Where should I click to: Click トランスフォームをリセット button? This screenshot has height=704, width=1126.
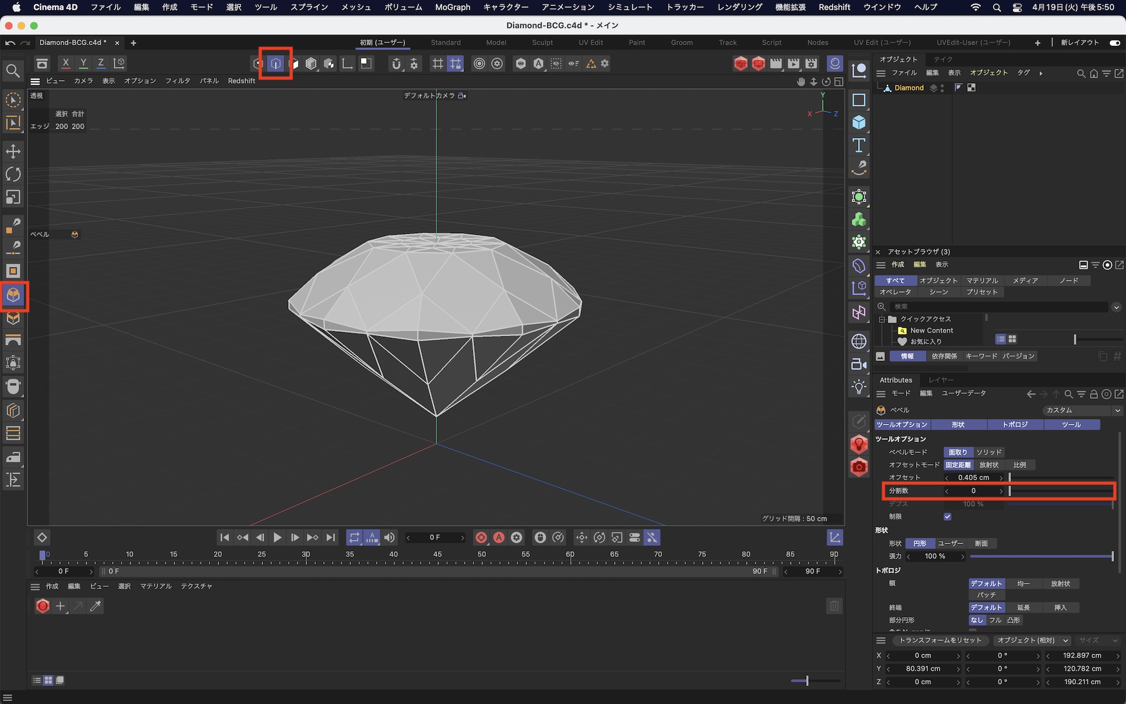[x=940, y=640]
